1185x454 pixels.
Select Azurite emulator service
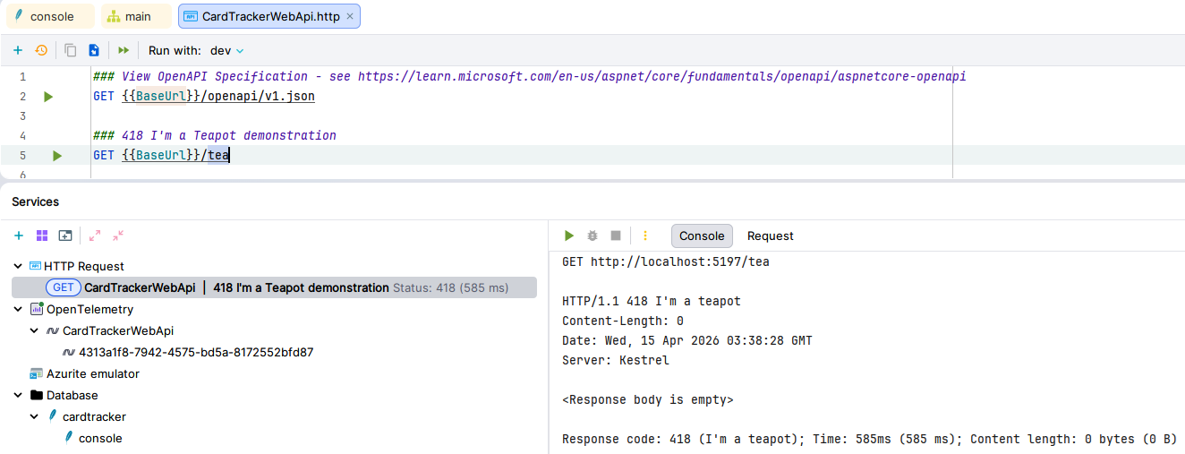pyautogui.click(x=93, y=373)
